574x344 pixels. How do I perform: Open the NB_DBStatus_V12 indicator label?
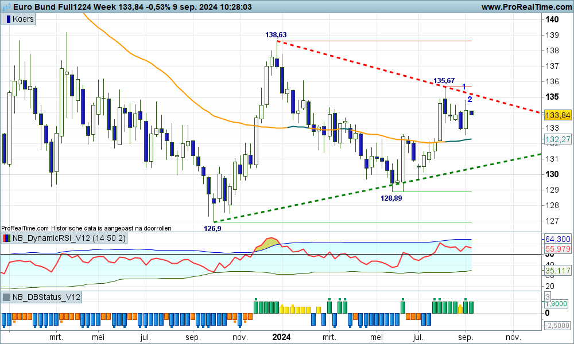coord(46,297)
